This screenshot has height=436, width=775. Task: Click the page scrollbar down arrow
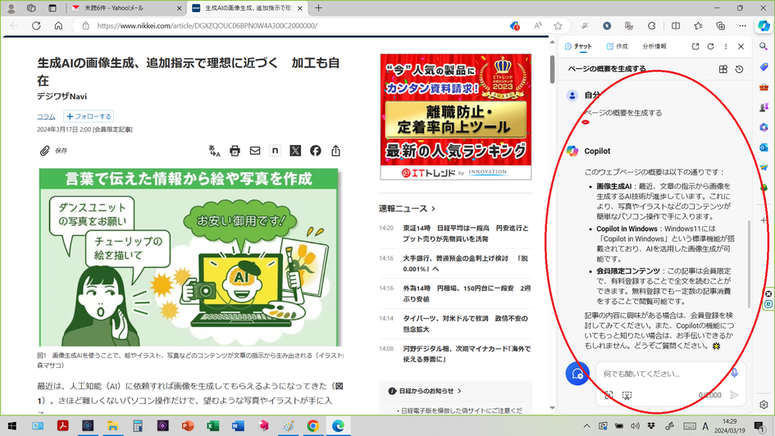552,408
